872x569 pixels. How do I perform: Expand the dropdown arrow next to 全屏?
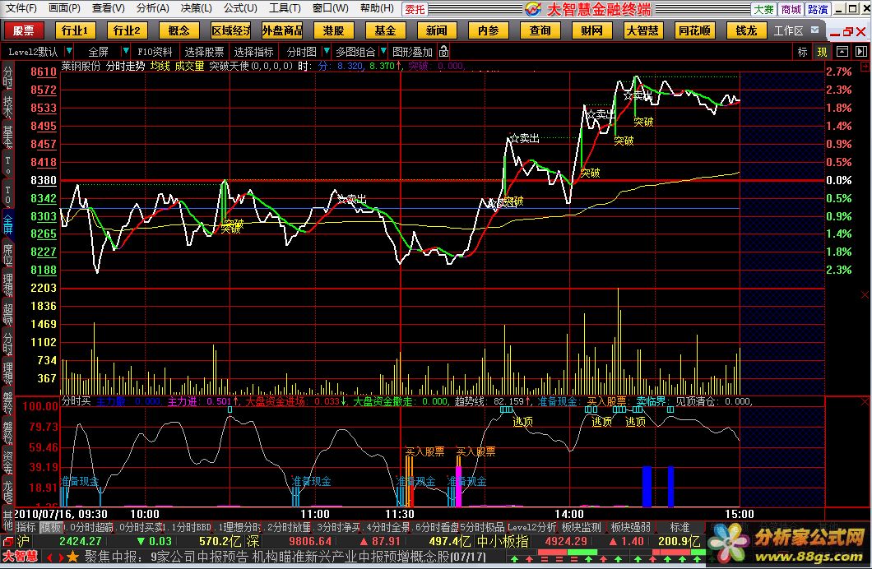pos(126,51)
